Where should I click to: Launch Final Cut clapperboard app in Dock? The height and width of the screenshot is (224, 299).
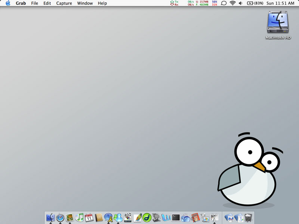[x=128, y=218]
